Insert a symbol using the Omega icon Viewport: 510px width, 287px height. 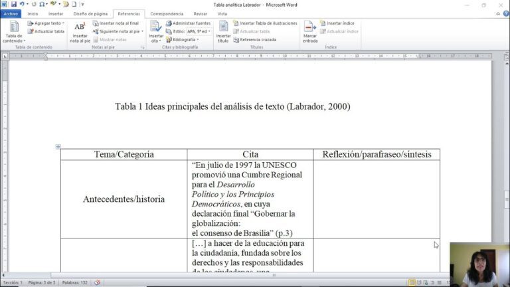(x=42, y=4)
